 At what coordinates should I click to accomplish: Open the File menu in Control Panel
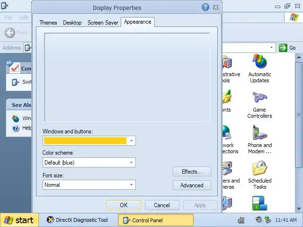(8, 17)
